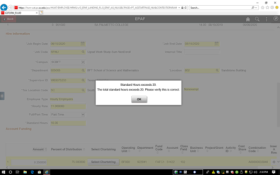
Task: Open the Windows Start menu
Action: pos(3,172)
